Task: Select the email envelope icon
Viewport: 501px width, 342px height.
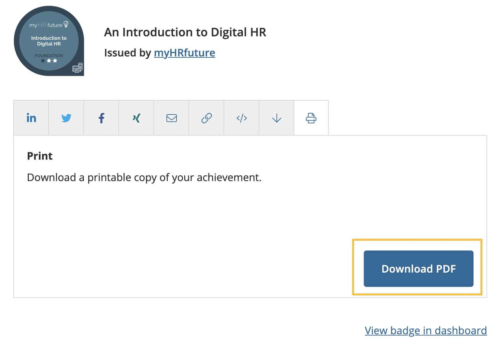Action: click(x=171, y=118)
